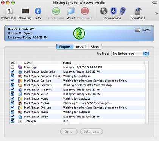Viewport: 159px width, 141px height.
Task: Toggle the Mark/Space Photos checkbox
Action: (12, 103)
